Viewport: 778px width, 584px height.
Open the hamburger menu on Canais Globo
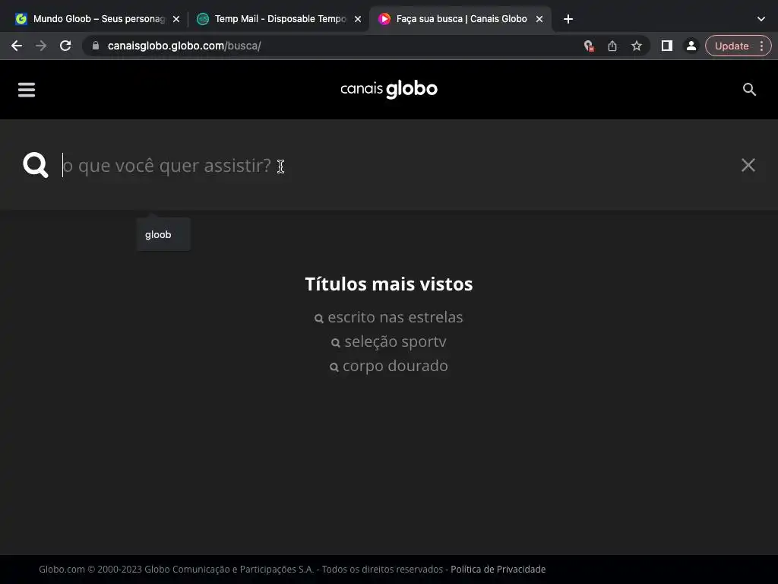tap(27, 90)
